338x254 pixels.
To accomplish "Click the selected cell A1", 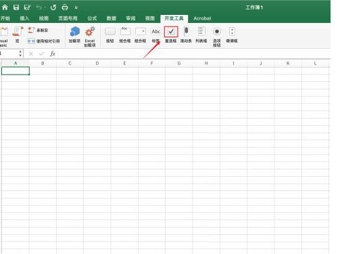I will [16, 71].
